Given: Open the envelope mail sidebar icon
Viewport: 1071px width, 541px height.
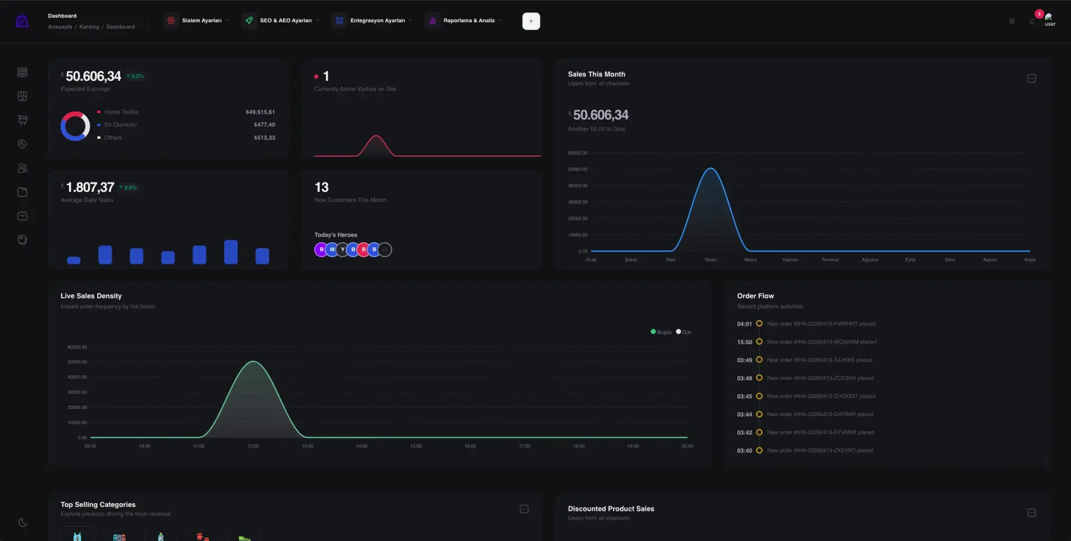Looking at the screenshot, I should pos(22,216).
